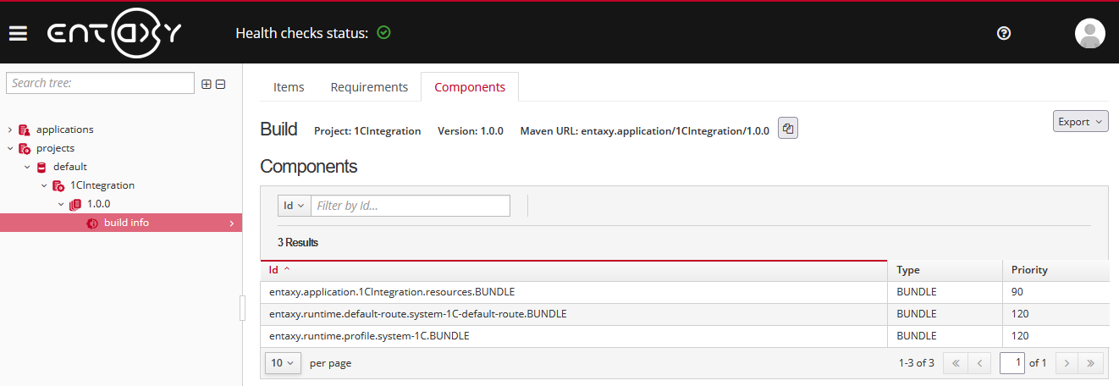Collapse the projects tree node

[x=10, y=148]
